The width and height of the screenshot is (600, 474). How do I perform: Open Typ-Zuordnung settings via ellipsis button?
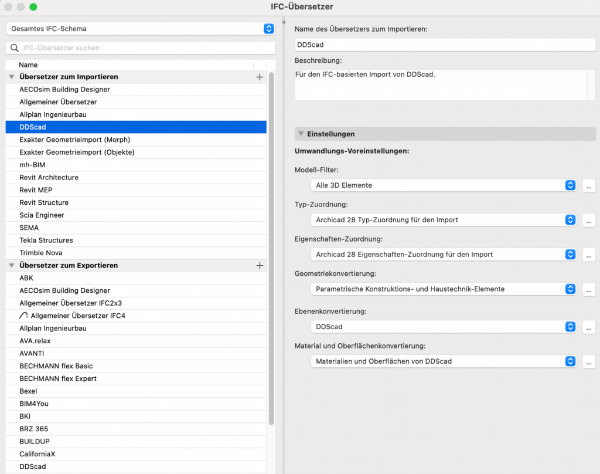click(x=589, y=220)
